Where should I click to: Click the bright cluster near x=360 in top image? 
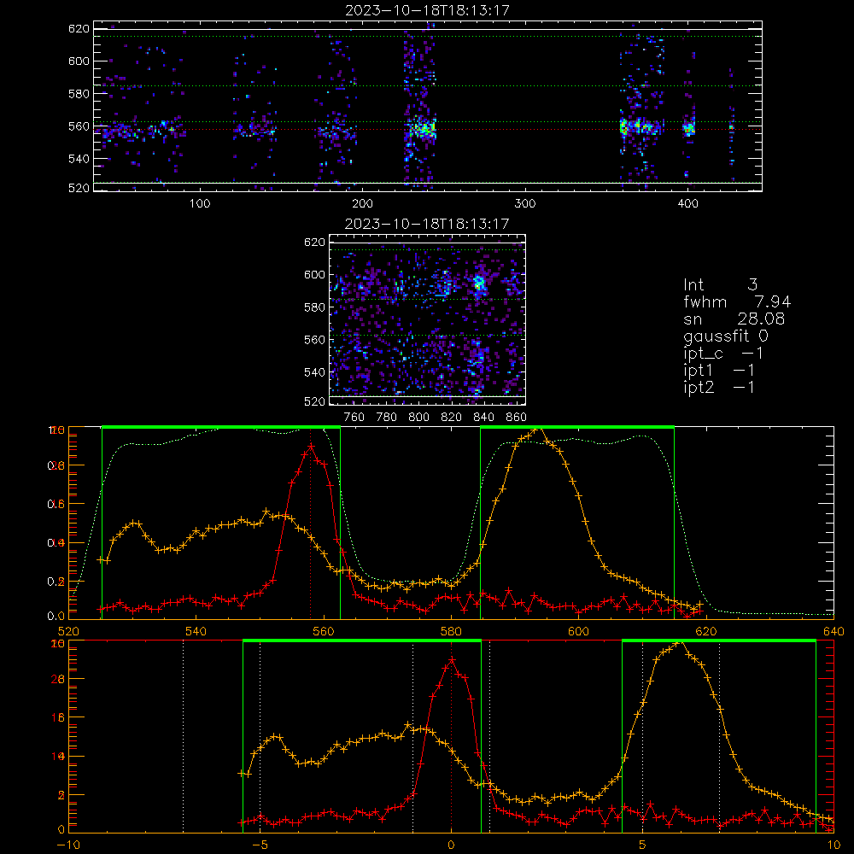coord(625,128)
